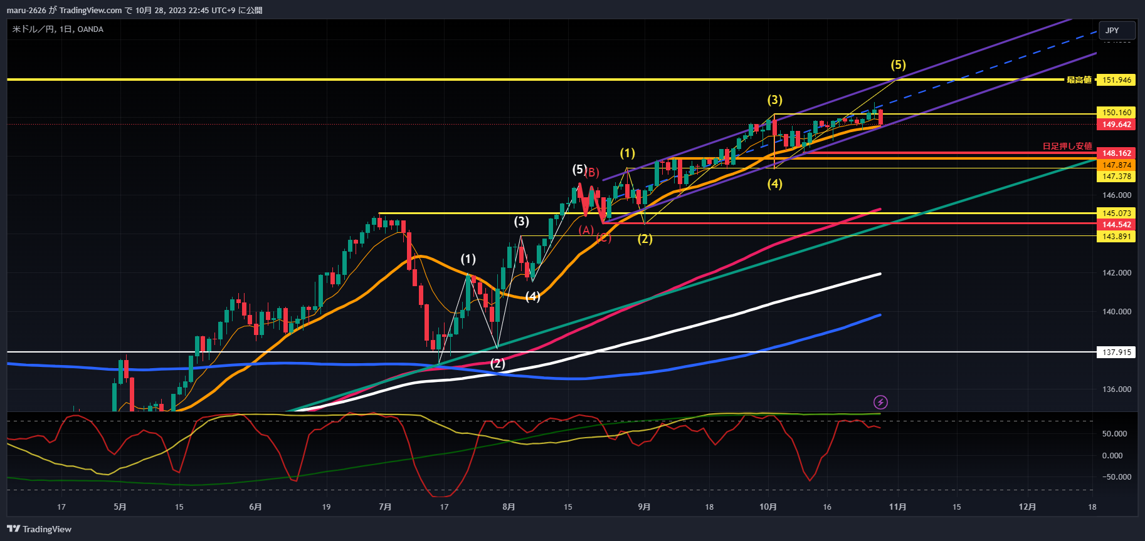Click the red 148.162 price label

[1117, 153]
